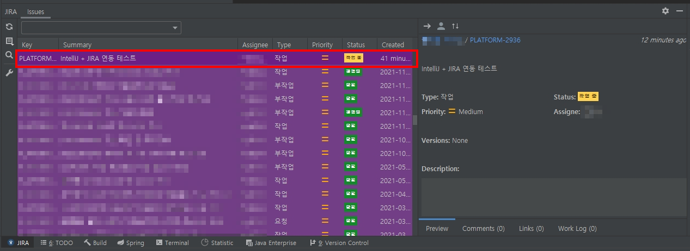Click the '요청' type cell
Viewport: 690px width, 251px height.
point(281,221)
